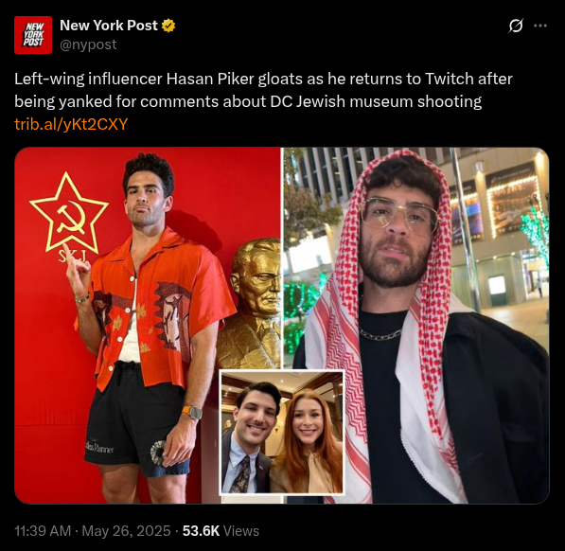Open the New York Post display name
This screenshot has height=551, width=565.
[x=109, y=26]
